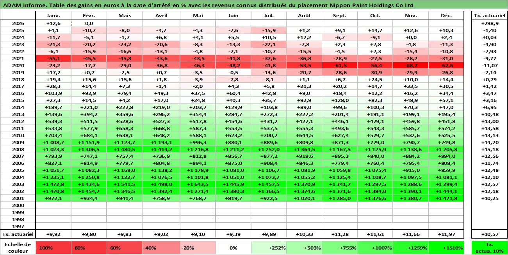Select the -61,5 cell in September 2020
This screenshot has width=508, height=255.
[x=340, y=65]
